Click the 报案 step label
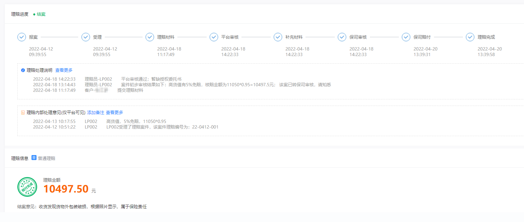 click(x=33, y=37)
